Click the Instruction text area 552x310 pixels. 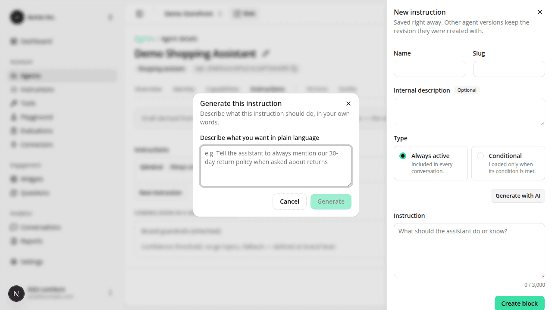pyautogui.click(x=469, y=251)
